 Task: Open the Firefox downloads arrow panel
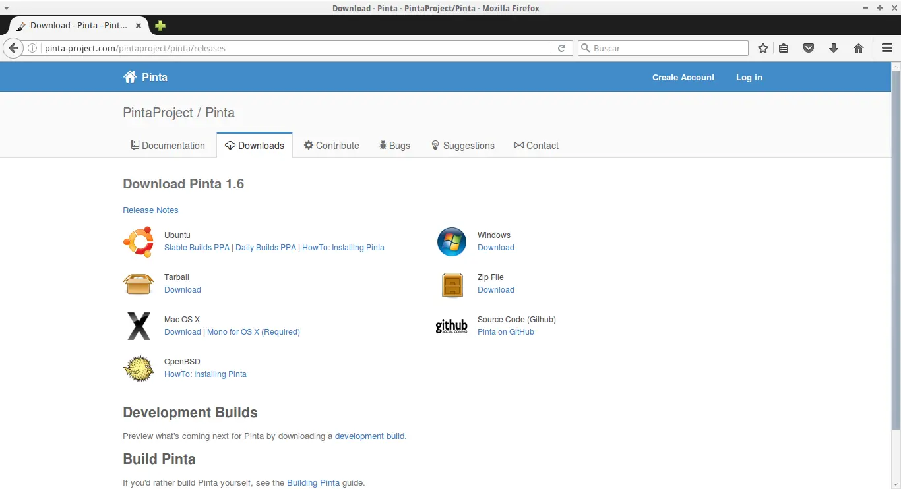pyautogui.click(x=834, y=48)
